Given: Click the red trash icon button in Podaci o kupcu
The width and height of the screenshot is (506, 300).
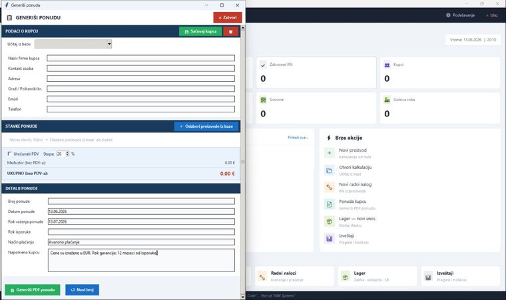Looking at the screenshot, I should 231,32.
